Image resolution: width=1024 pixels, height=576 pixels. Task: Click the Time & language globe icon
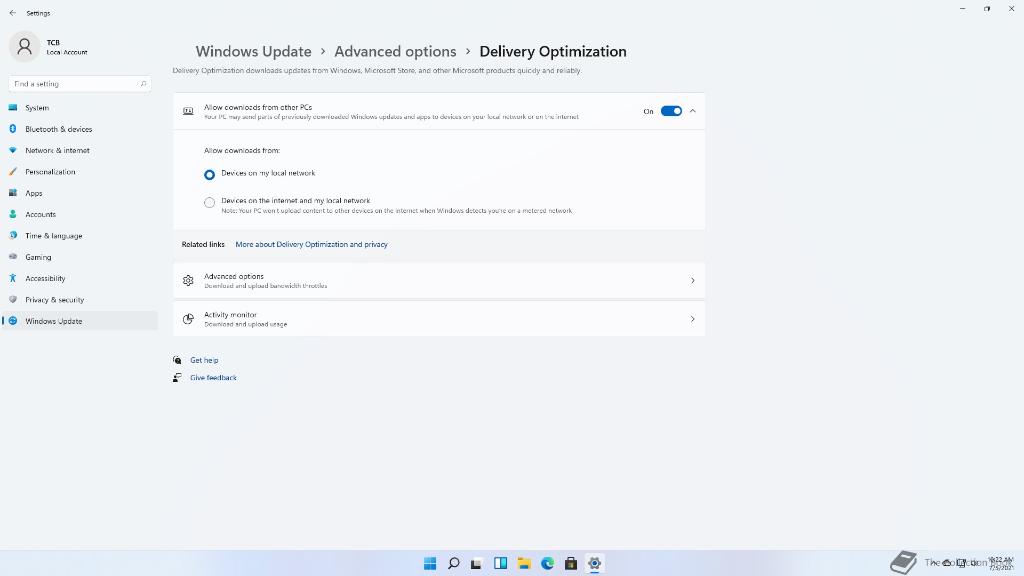13,236
